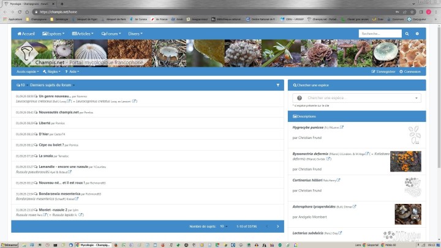
Task: Open topic Liberté
Action: click(45, 123)
